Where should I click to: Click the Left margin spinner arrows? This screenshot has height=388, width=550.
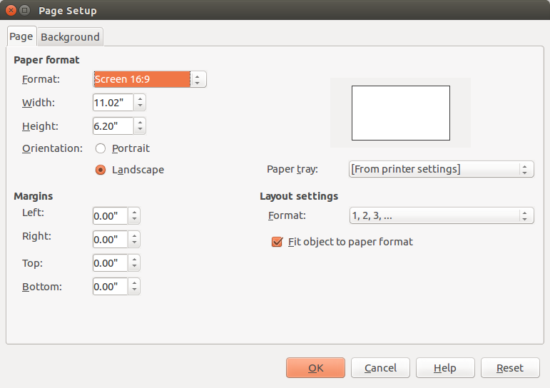(134, 215)
